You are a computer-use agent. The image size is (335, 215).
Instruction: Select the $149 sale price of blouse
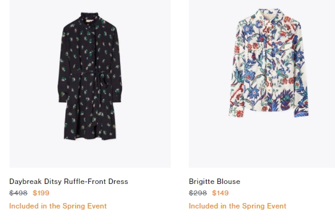pos(220,193)
